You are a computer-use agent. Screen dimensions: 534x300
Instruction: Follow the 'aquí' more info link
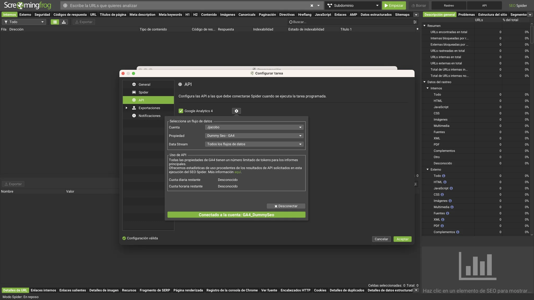[238, 172]
